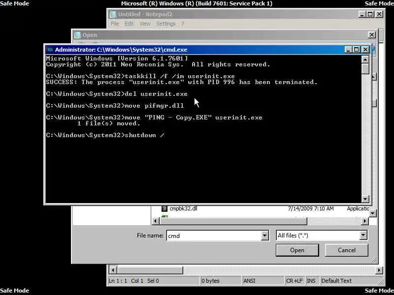Click the cmpbk32.dll file icon
394x295 pixels.
(164, 208)
